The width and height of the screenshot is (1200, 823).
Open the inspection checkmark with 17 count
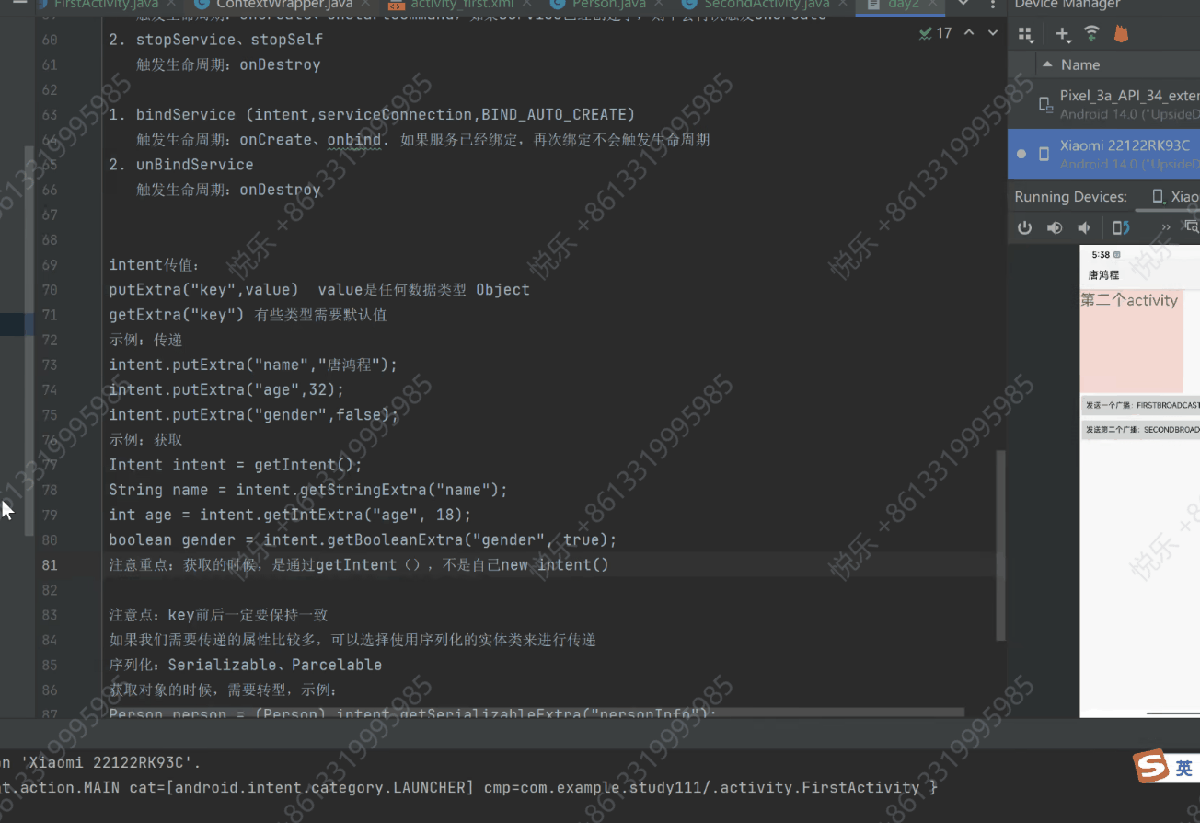(935, 33)
